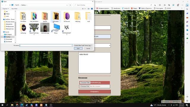Open the Edge sidebar shopping tag icon
The width and height of the screenshot is (190, 107).
(x=187, y=13)
